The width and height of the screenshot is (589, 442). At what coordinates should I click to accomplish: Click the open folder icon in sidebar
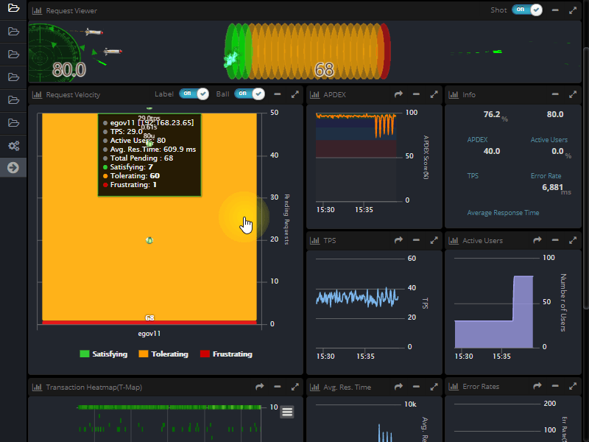(13, 9)
